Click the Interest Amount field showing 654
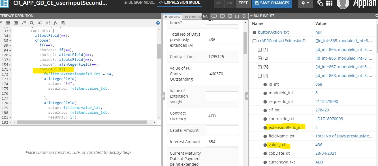Viewport: 378px width, 166px height. point(222,142)
